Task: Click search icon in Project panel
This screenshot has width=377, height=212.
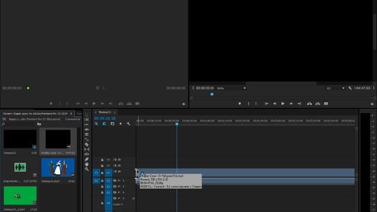Action: click(3, 124)
